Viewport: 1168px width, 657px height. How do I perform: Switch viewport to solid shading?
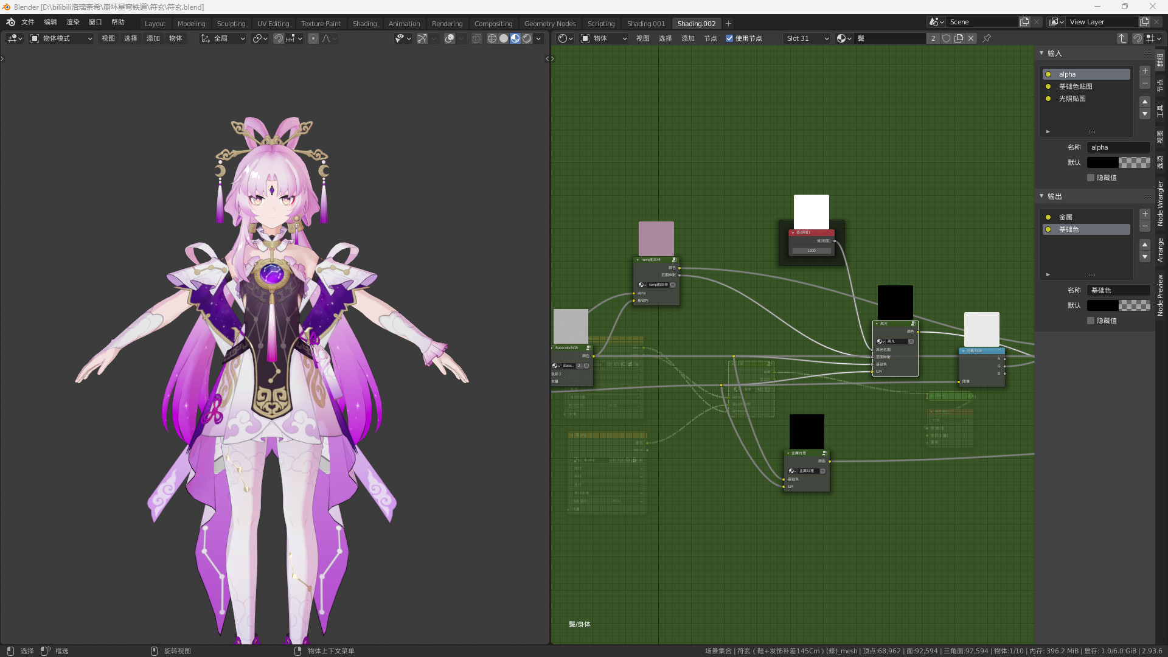coord(504,38)
